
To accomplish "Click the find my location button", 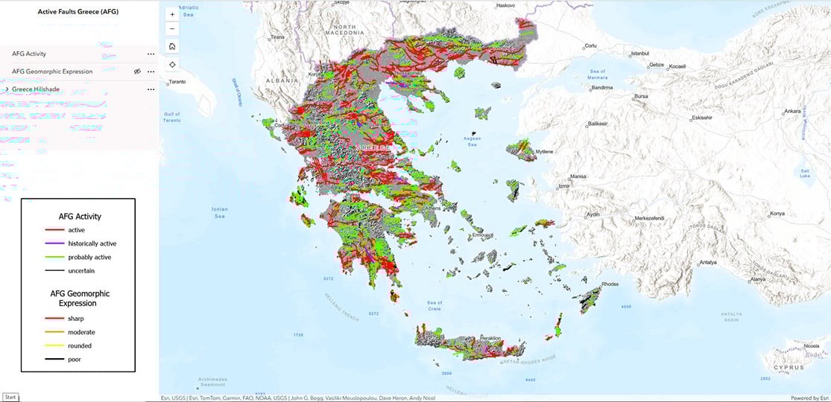I will (173, 64).
